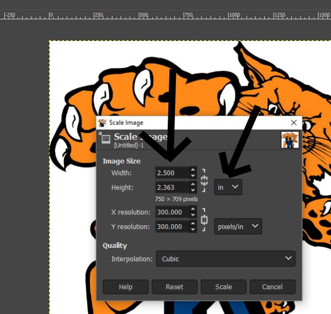Image resolution: width=331 pixels, height=314 pixels.
Task: Click the Reset button
Action: tap(174, 286)
